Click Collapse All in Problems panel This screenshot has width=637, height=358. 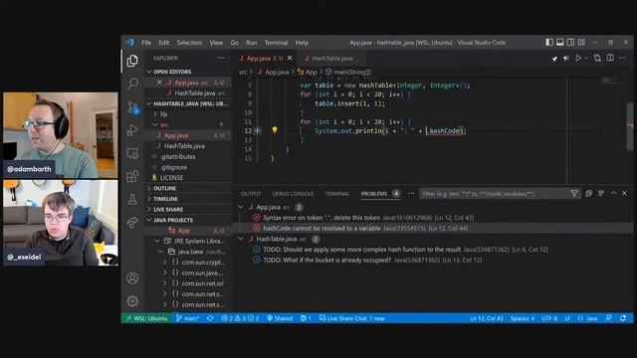click(x=588, y=194)
